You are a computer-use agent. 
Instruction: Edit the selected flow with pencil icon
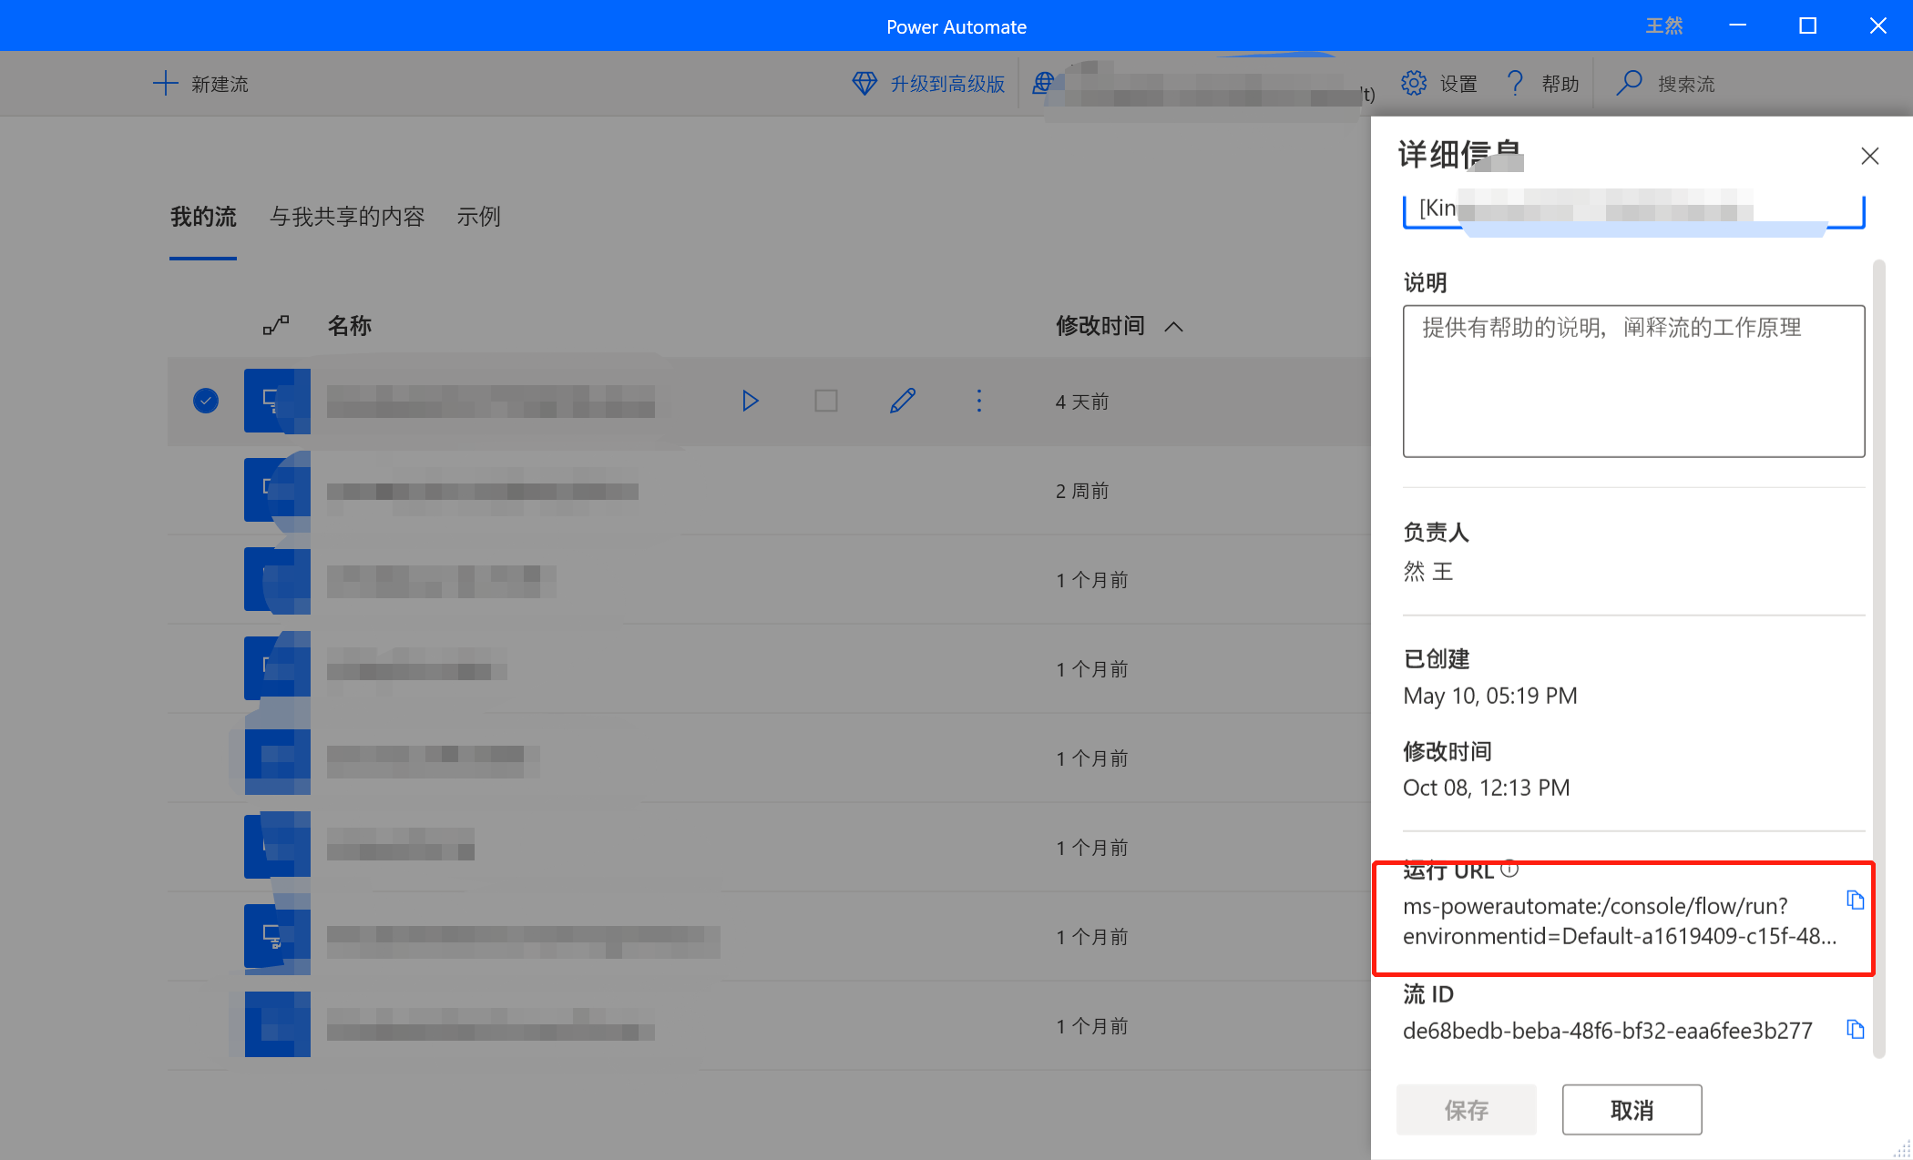pos(903,401)
